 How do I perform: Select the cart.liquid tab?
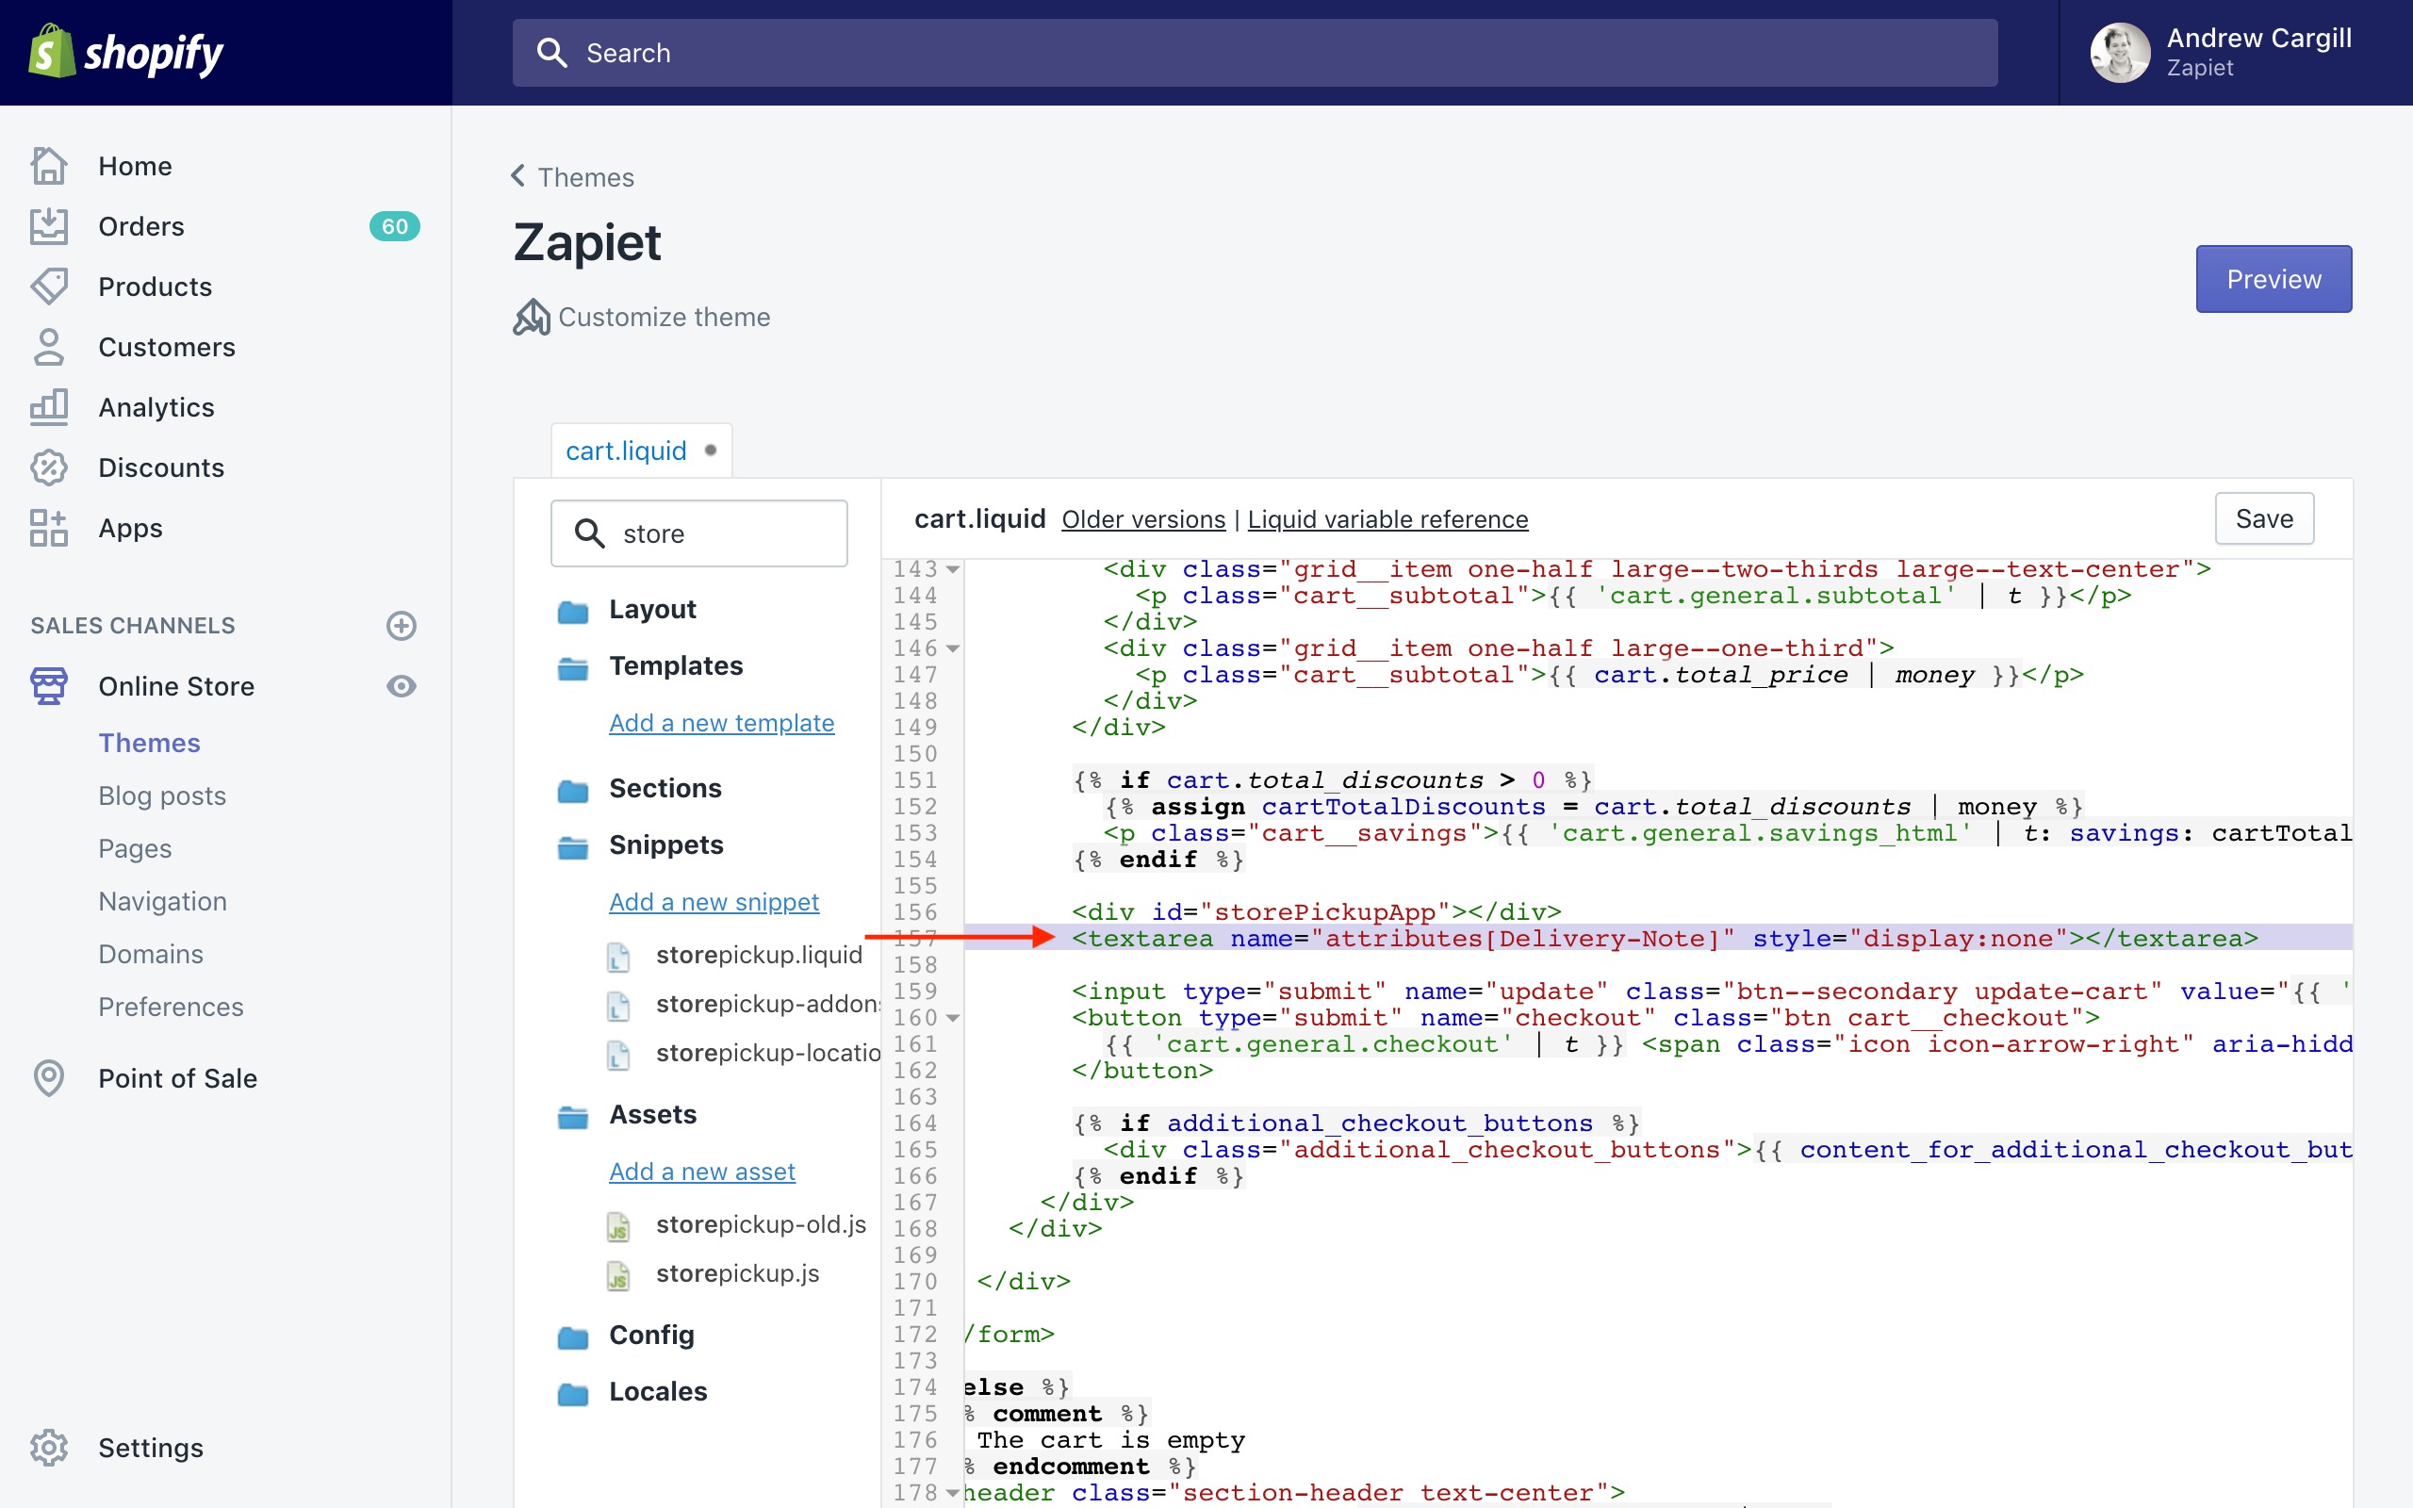pyautogui.click(x=626, y=451)
